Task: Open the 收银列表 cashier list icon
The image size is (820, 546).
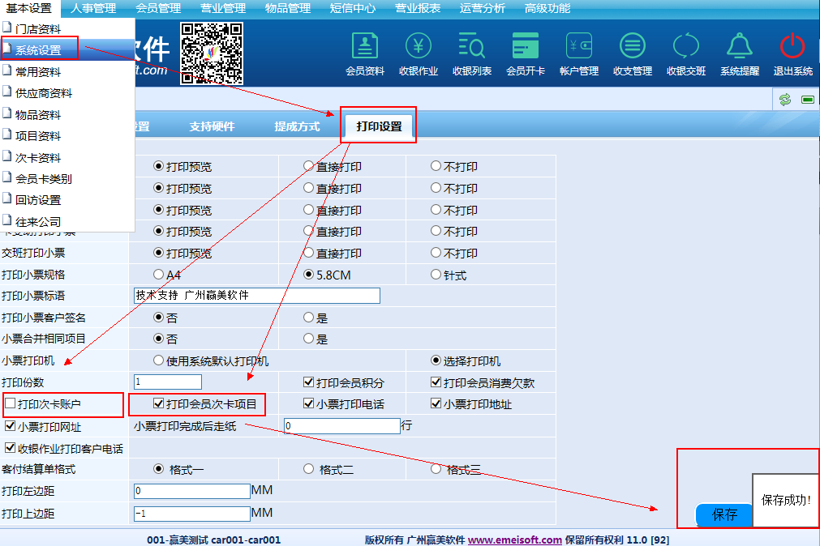Action: tap(472, 47)
